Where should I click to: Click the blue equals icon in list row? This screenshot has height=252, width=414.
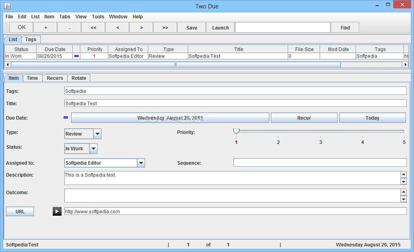point(76,56)
